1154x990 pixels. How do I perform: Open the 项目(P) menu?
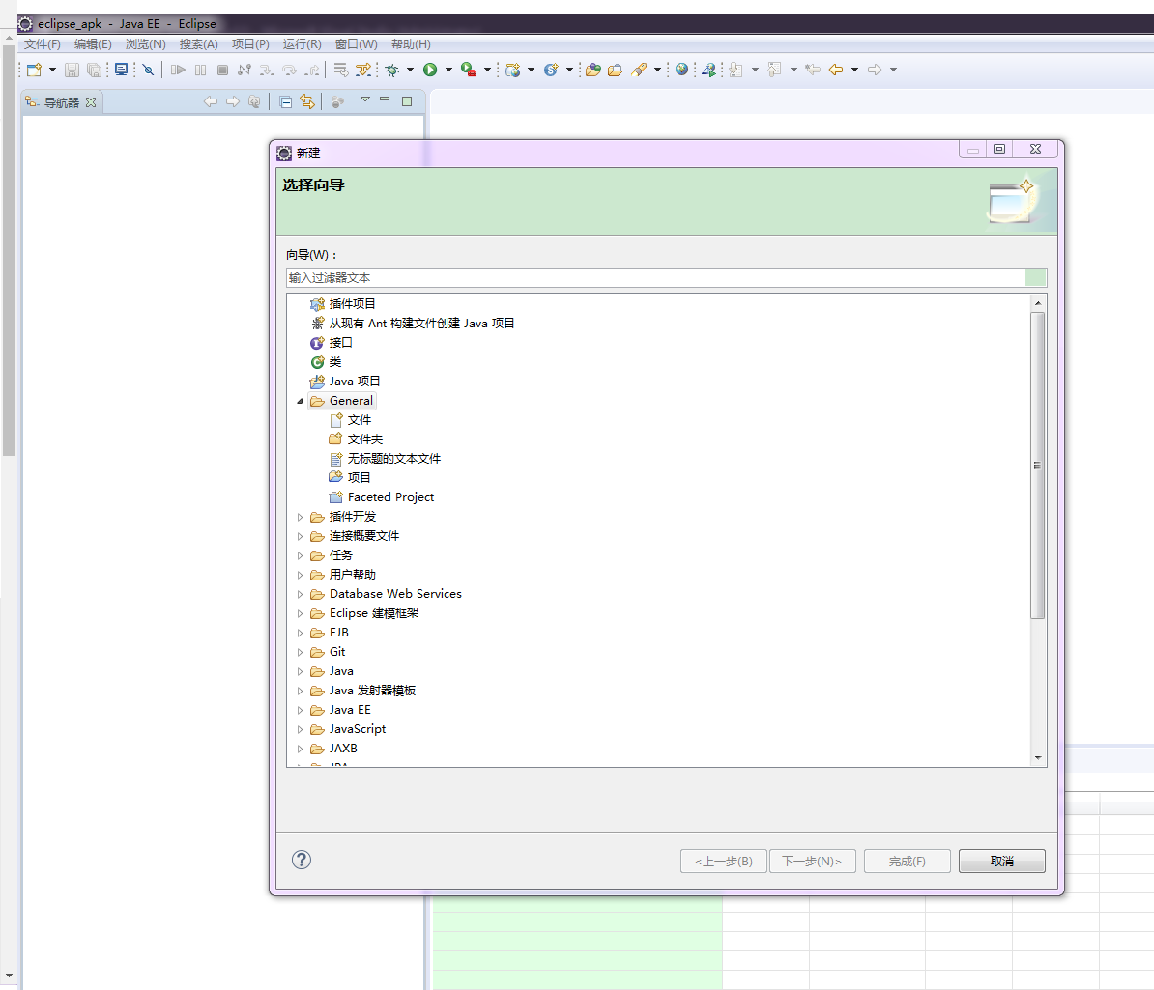click(x=250, y=44)
